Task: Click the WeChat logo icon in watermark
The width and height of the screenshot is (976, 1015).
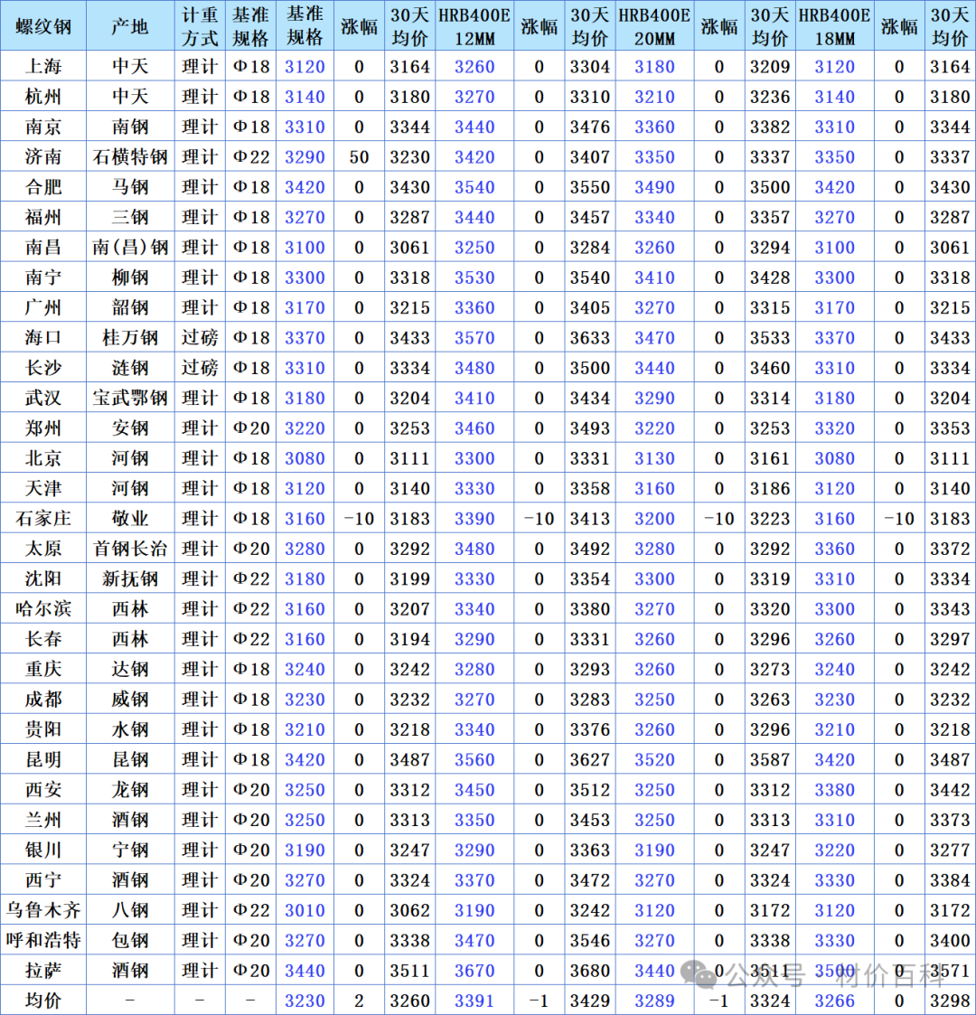Action: (x=699, y=973)
